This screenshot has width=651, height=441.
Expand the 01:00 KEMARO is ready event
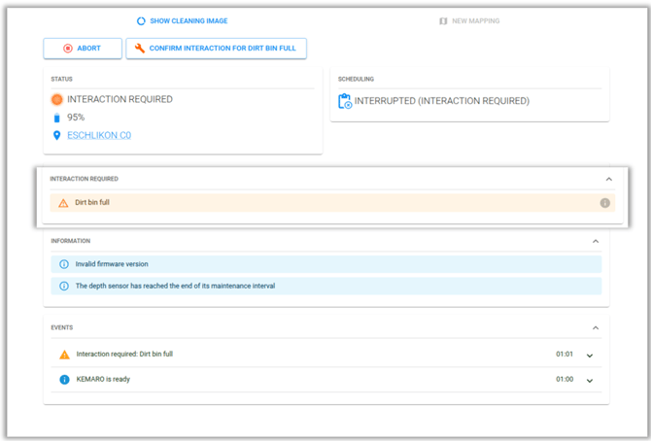coord(590,381)
